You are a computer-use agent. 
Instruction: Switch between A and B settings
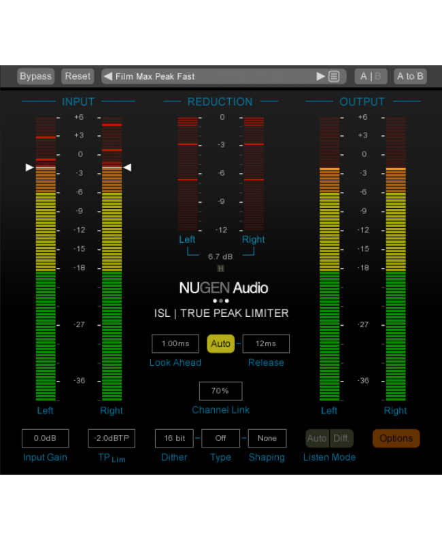coord(371,76)
